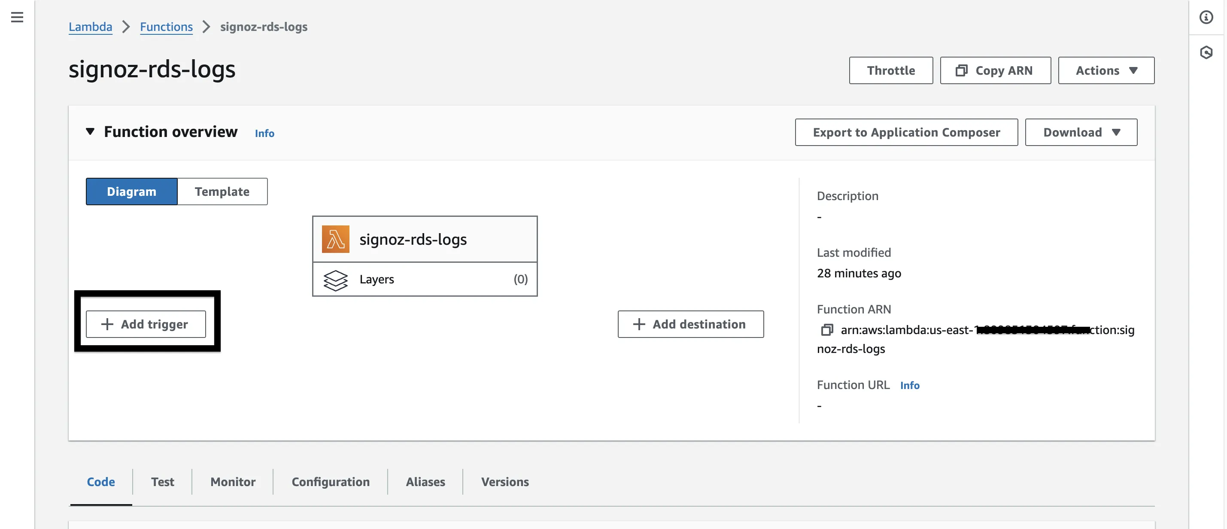Click the '28 minutes ago' value
Viewport: 1227px width, 529px height.
(x=859, y=273)
